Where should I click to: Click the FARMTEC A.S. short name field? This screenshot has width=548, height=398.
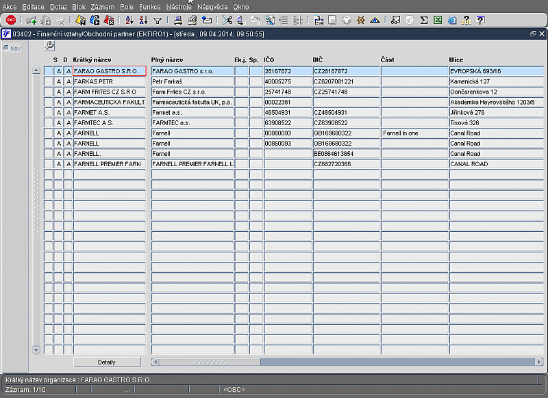tap(110, 123)
